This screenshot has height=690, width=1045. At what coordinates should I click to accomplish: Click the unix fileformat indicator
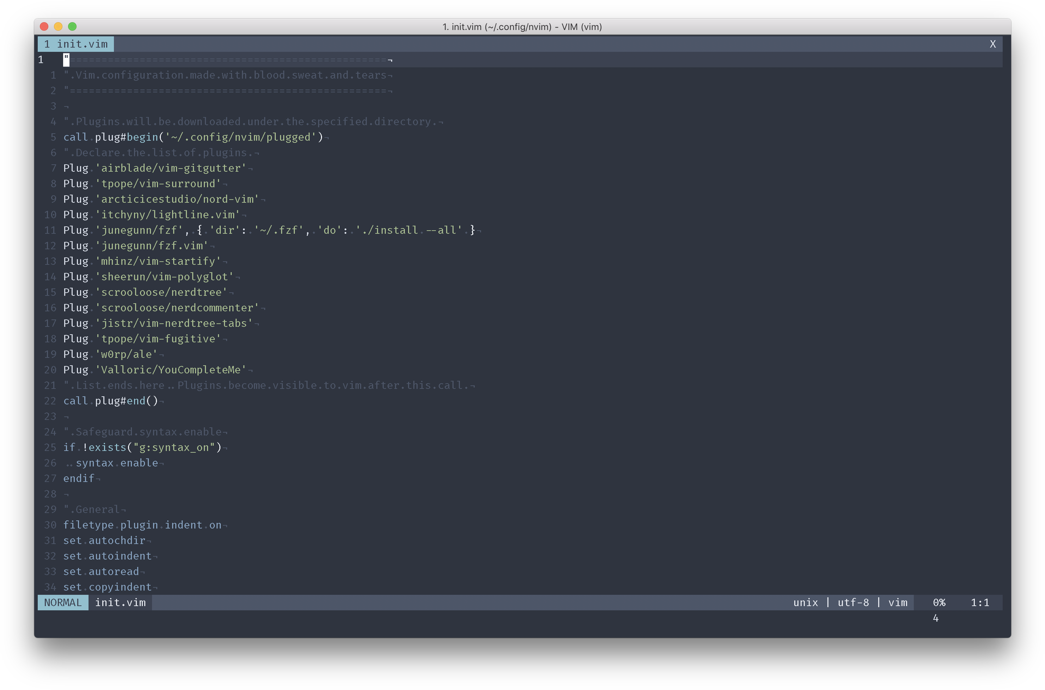805,603
